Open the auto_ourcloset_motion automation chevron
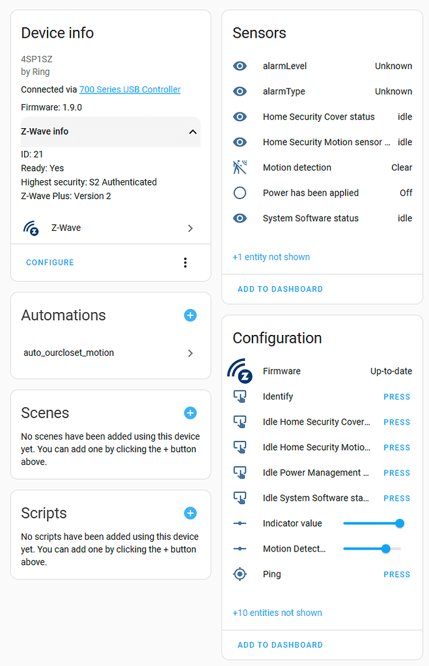The image size is (429, 666). click(190, 352)
